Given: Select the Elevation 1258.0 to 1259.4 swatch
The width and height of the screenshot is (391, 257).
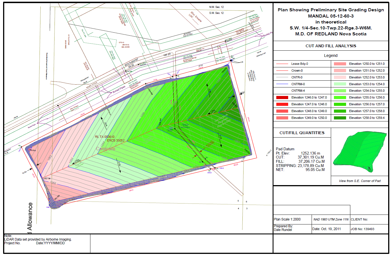Looking at the screenshot, I should pyautogui.click(x=340, y=118).
